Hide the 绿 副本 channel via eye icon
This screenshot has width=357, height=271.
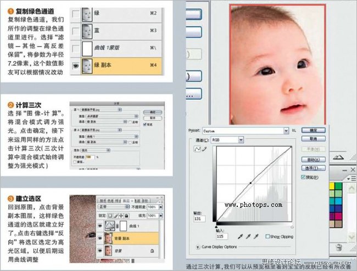[x=76, y=66]
